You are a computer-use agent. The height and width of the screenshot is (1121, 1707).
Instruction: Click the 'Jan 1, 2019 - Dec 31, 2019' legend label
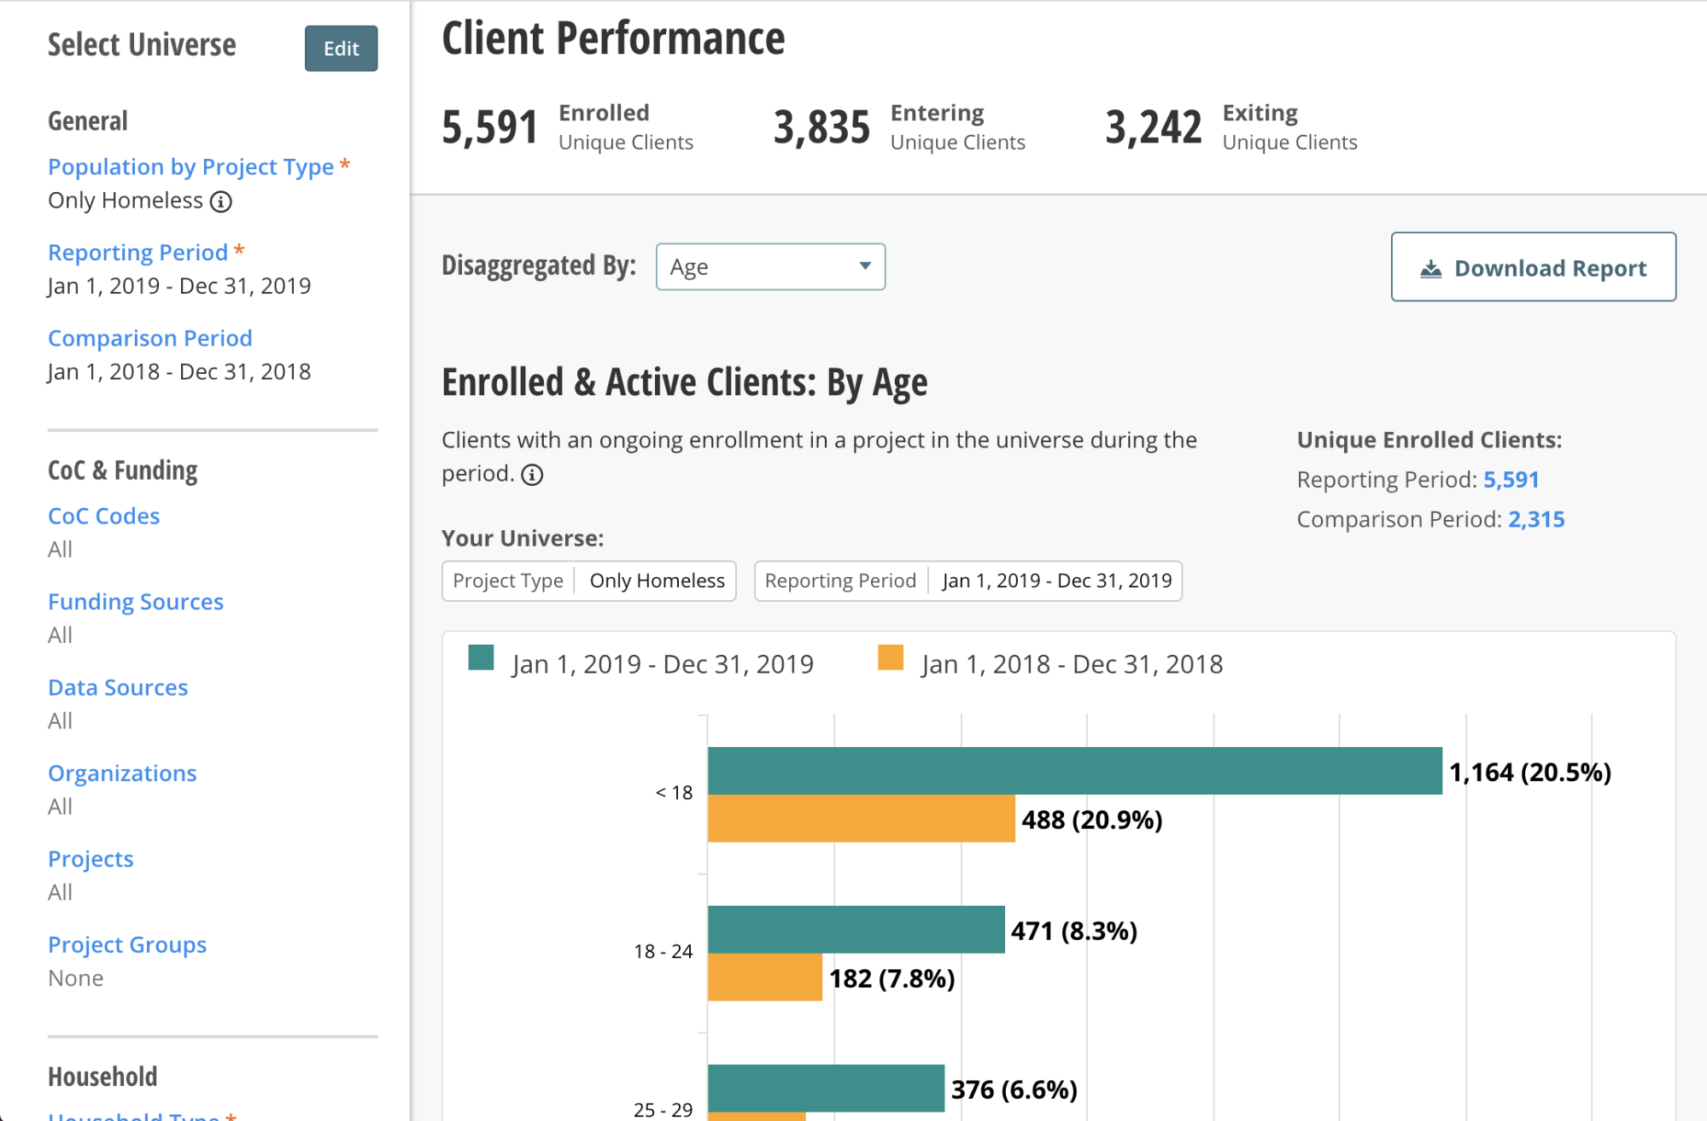tap(663, 664)
